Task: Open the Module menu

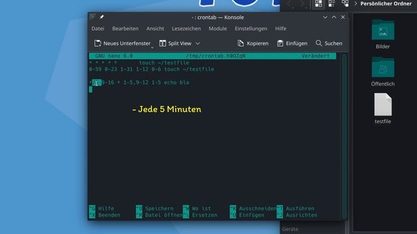Action: (x=218, y=29)
